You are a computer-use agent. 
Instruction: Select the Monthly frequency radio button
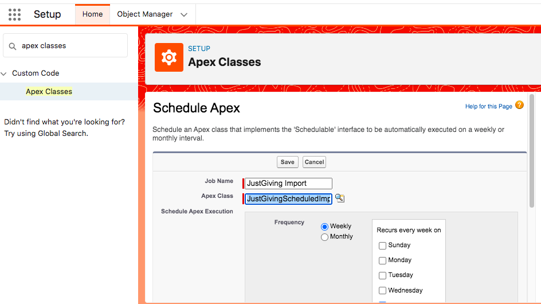coord(324,237)
